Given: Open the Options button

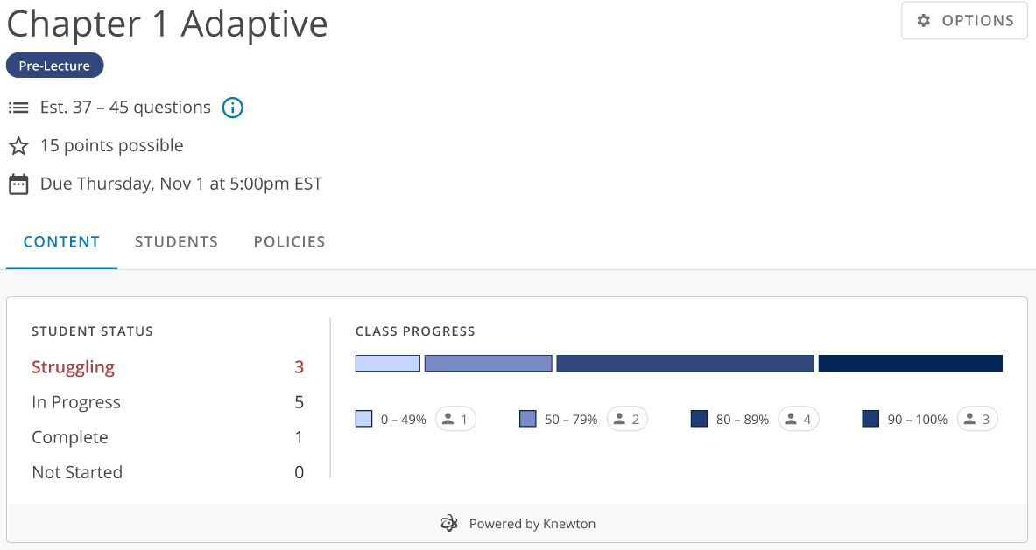Looking at the screenshot, I should [x=964, y=21].
